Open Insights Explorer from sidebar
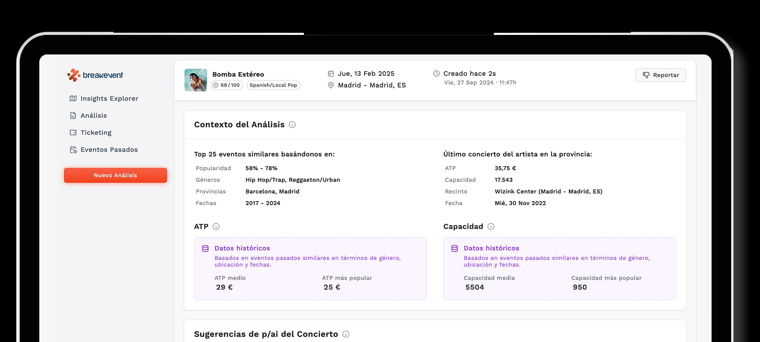760x342 pixels. tap(104, 99)
